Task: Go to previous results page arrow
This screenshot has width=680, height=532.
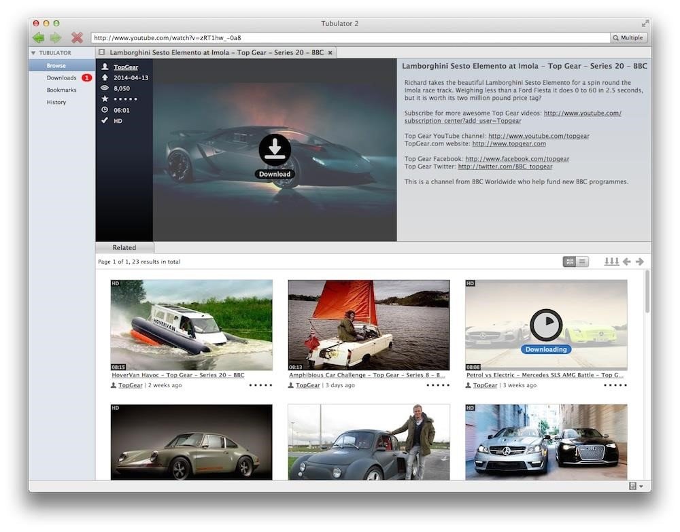Action: [x=627, y=261]
